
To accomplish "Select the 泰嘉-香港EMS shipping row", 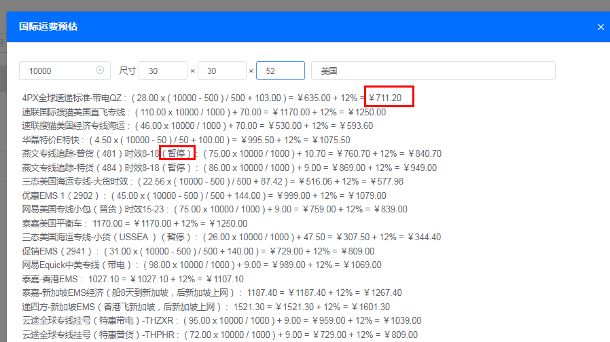I will (x=52, y=279).
